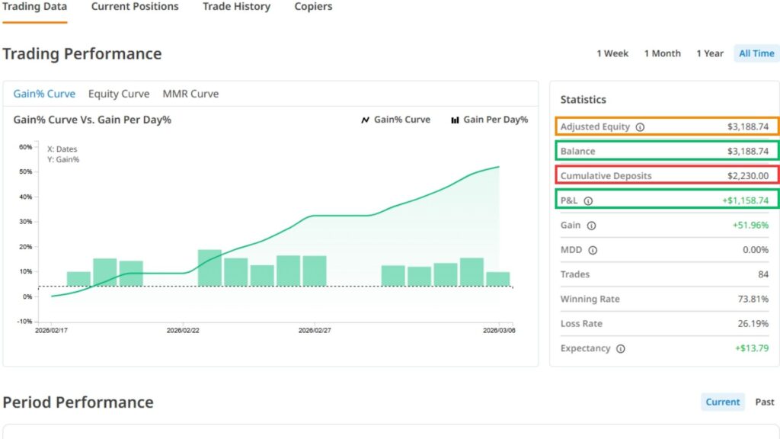
Task: Go to the Copiers tab
Action: coord(313,7)
